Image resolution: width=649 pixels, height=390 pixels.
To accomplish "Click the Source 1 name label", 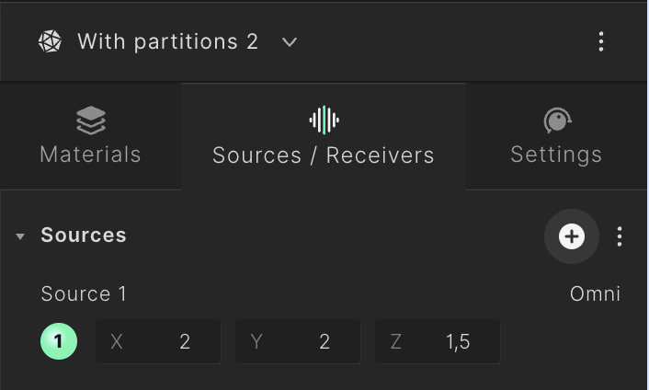I will (x=84, y=294).
